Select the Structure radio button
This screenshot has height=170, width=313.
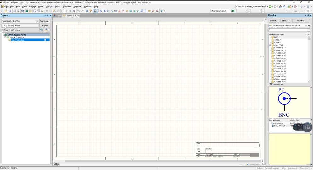tap(11, 30)
